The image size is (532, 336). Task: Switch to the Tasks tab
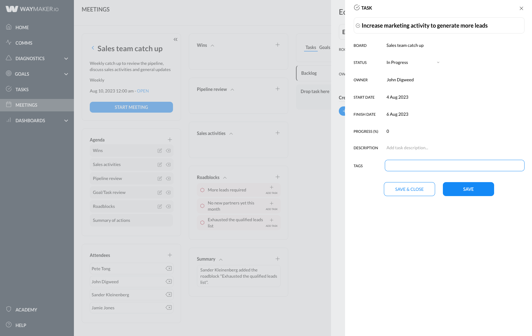pyautogui.click(x=311, y=47)
